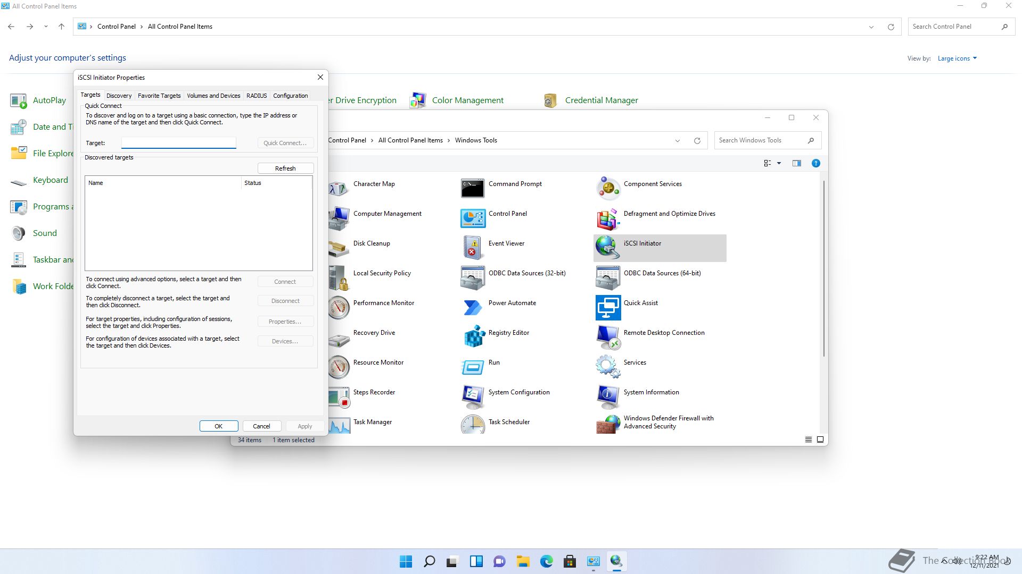The height and width of the screenshot is (574, 1022).
Task: Expand Windows Tools address bar dropdown
Action: [678, 141]
